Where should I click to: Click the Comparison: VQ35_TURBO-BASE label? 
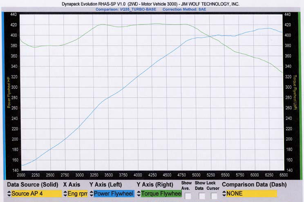(x=126, y=9)
